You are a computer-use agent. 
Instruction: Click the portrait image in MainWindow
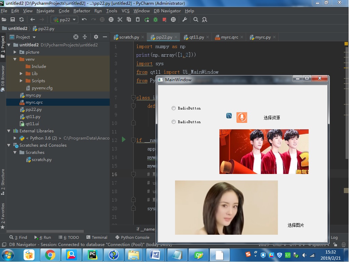pyautogui.click(x=226, y=207)
